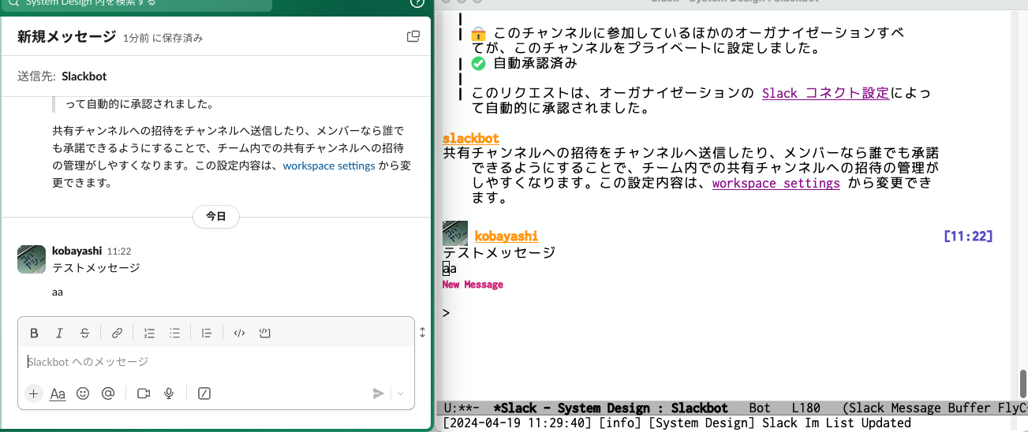Open the new message in a separate window
This screenshot has height=432, width=1028.
click(x=413, y=36)
